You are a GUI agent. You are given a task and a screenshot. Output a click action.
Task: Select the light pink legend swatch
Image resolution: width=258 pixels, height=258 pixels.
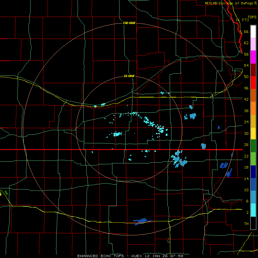pyautogui.click(x=253, y=44)
